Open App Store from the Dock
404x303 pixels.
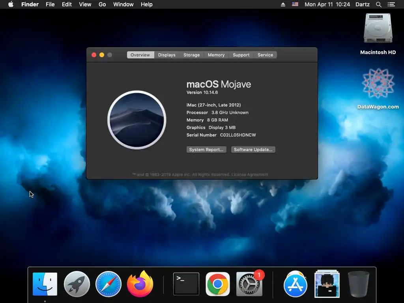point(295,284)
